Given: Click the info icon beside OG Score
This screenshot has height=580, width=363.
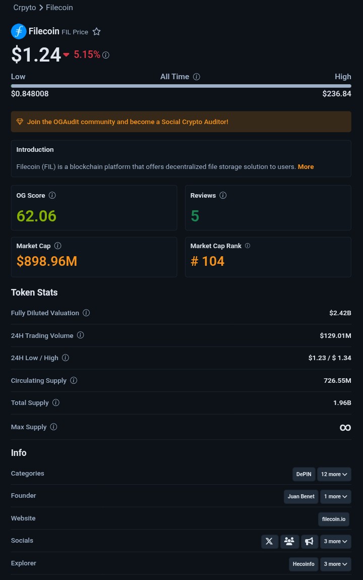Looking at the screenshot, I should pyautogui.click(x=52, y=195).
